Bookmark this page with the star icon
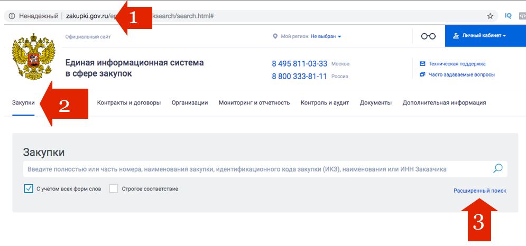 pos(490,16)
